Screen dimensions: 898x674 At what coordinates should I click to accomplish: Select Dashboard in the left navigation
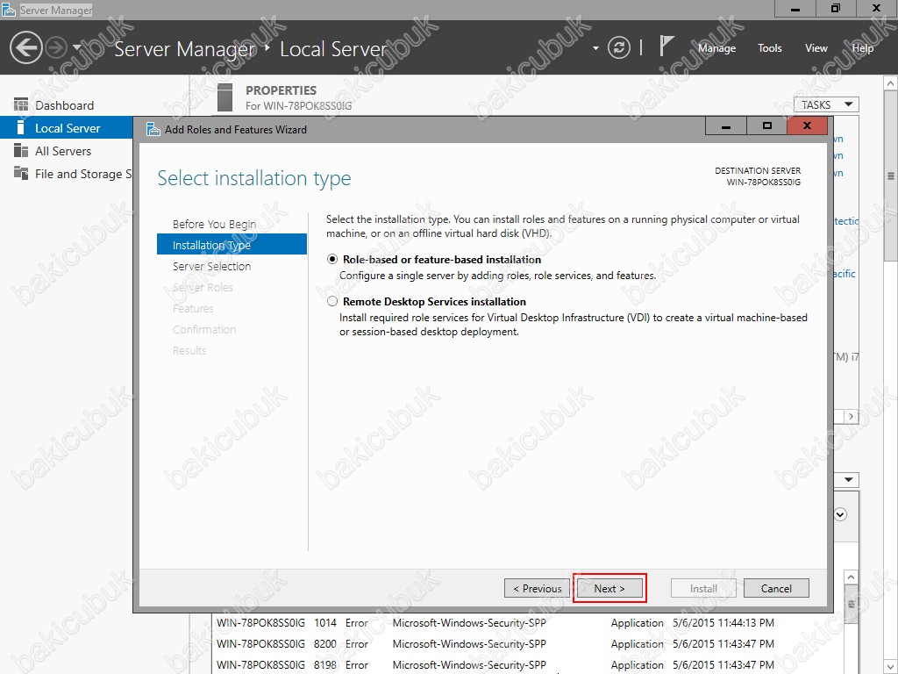[x=66, y=105]
